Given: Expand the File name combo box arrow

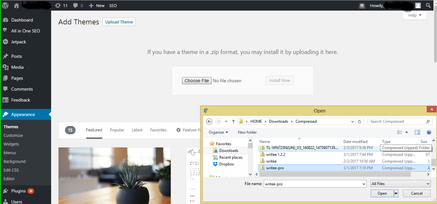Looking at the screenshot, I should [364, 184].
